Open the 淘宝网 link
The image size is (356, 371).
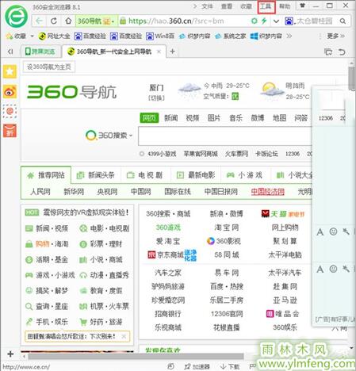pyautogui.click(x=227, y=228)
